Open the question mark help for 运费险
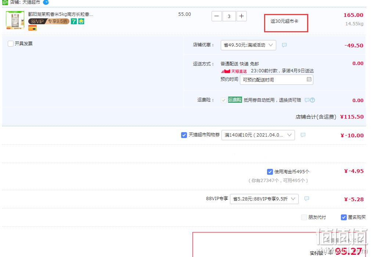Image resolution: width=371 pixels, height=257 pixels. 312,100
